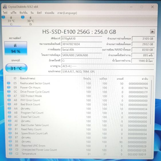Viewport: 161px width, 161px height.
Task: Click the serial number field 30147821024
Action: 82,44
